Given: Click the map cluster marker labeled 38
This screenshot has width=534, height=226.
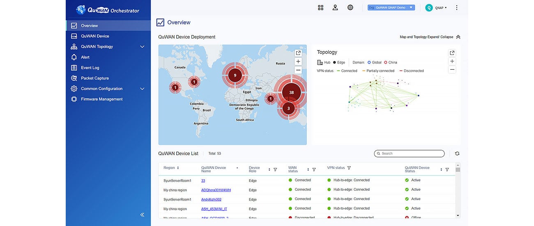Looking at the screenshot, I should click(x=291, y=92).
